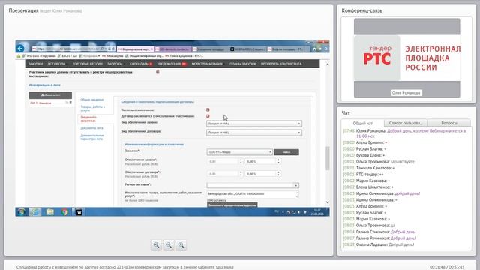Open Internet Explorer from the taskbar
The width and height of the screenshot is (480, 270).
coord(35,211)
